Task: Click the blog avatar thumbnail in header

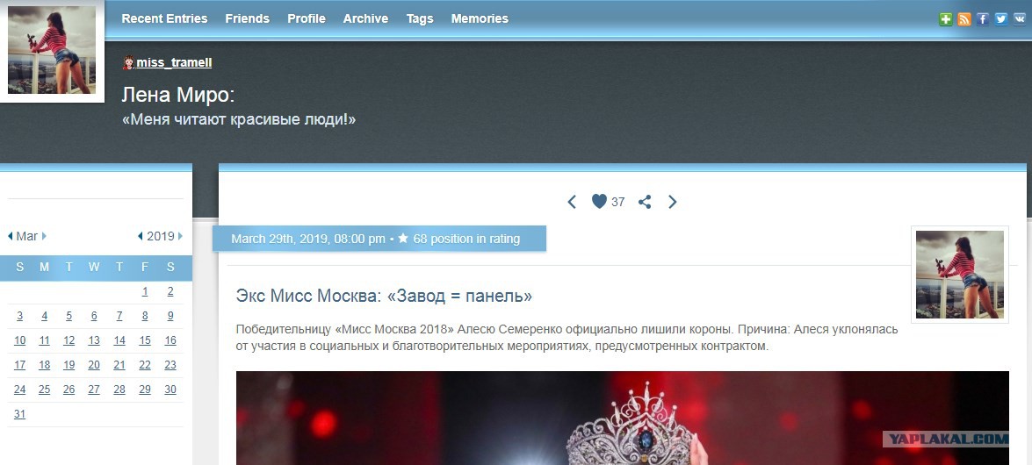Action: [52, 51]
